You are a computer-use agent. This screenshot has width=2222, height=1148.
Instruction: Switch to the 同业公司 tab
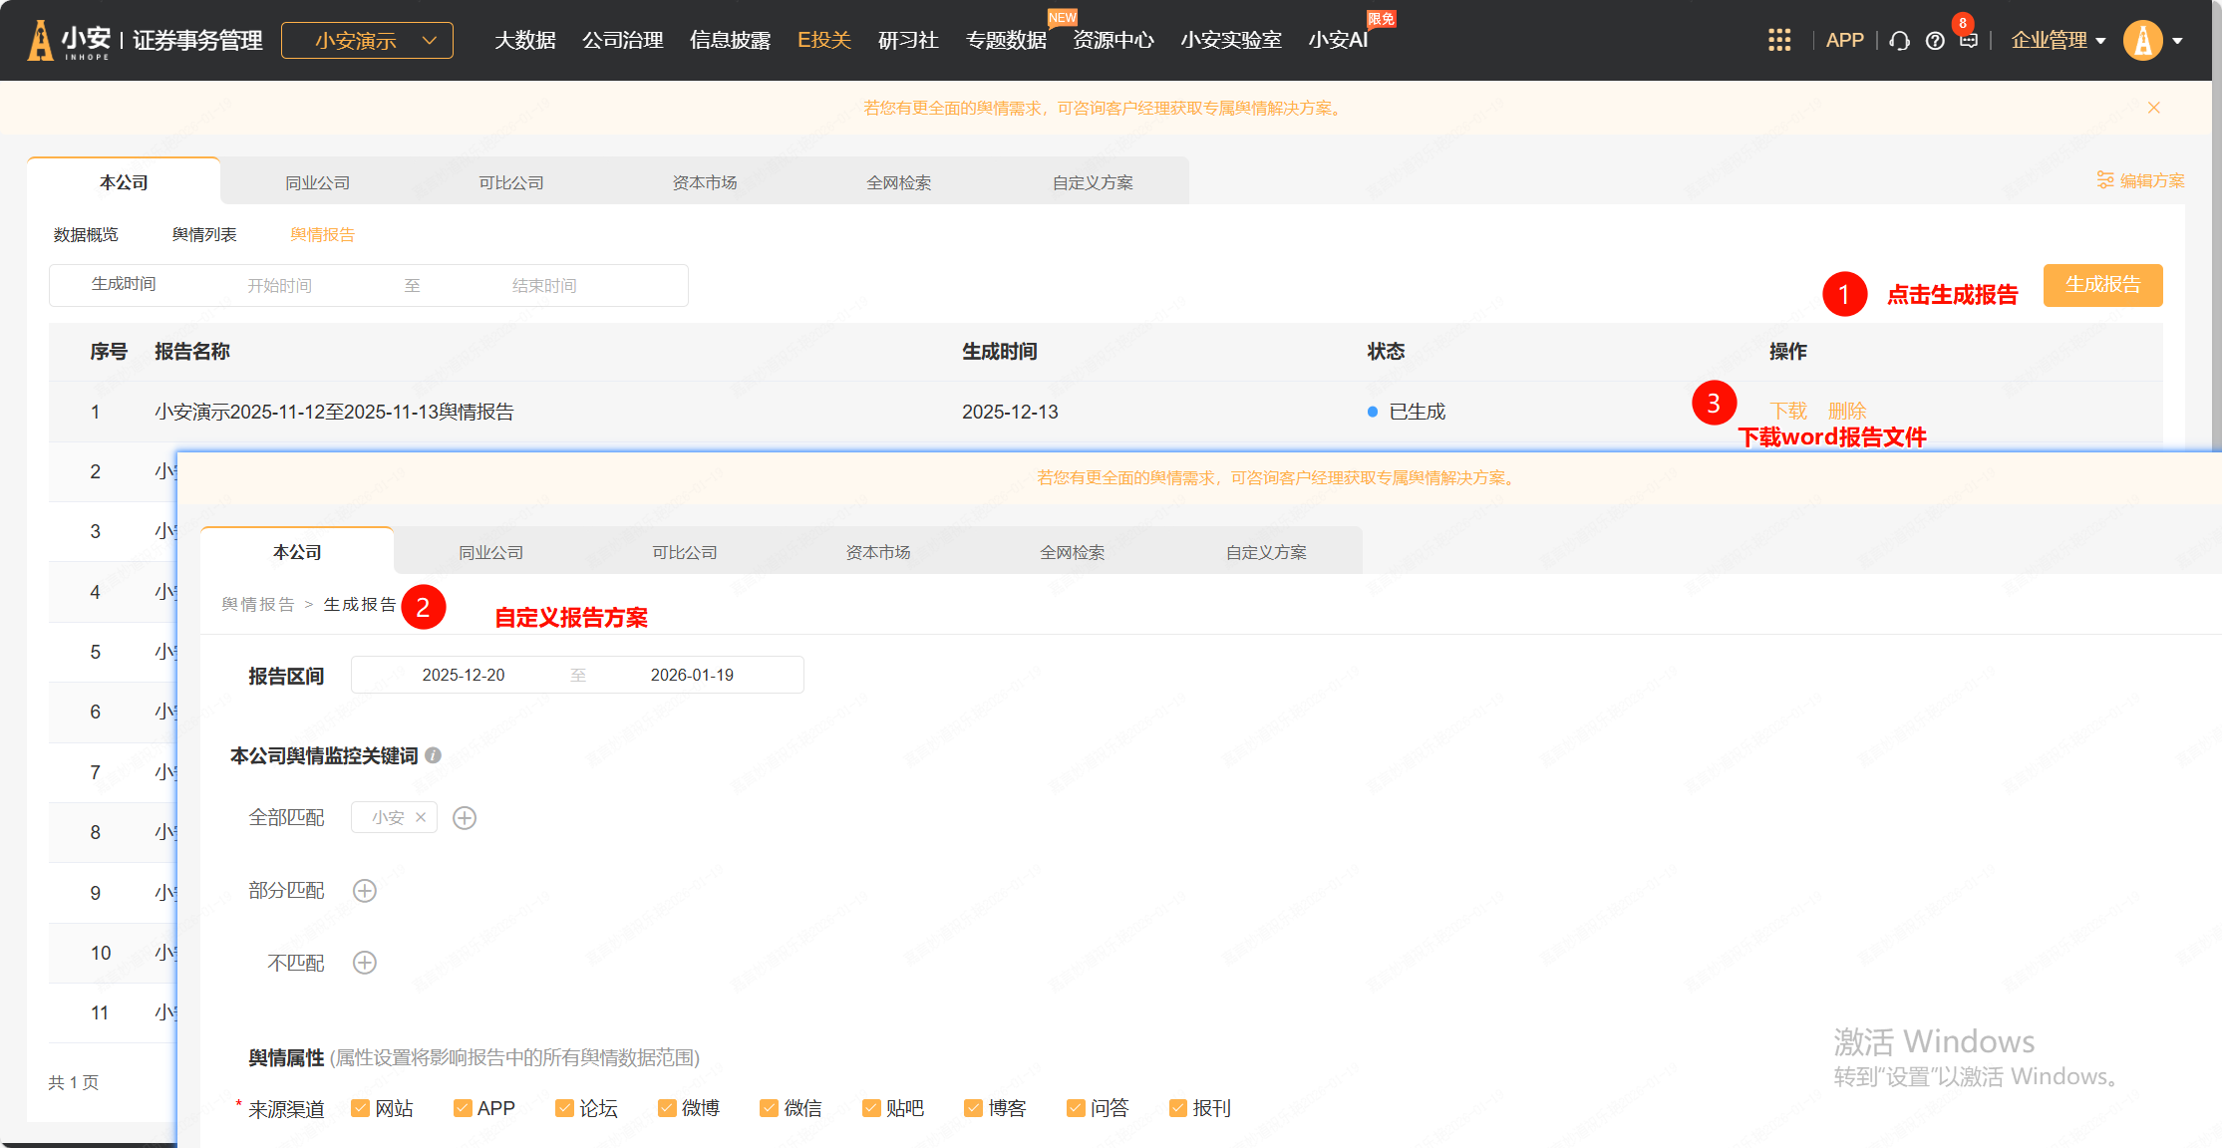pos(317,182)
